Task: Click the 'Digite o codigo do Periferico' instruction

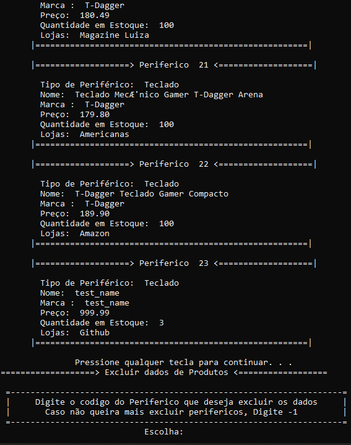Action: click(176, 402)
